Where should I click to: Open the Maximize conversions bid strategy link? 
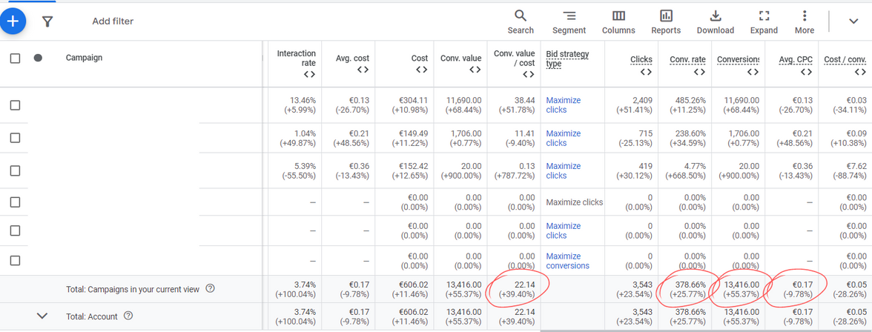click(x=567, y=261)
